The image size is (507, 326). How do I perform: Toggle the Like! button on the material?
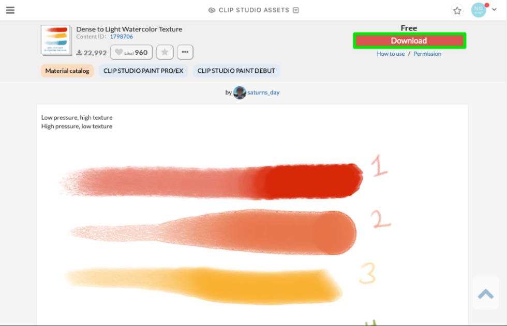pos(131,52)
